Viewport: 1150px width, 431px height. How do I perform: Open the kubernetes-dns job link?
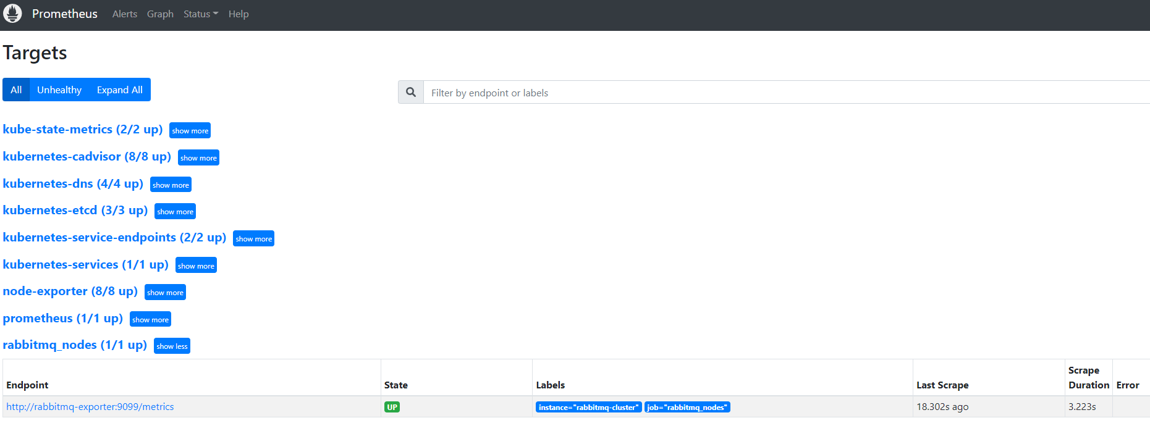coord(73,183)
